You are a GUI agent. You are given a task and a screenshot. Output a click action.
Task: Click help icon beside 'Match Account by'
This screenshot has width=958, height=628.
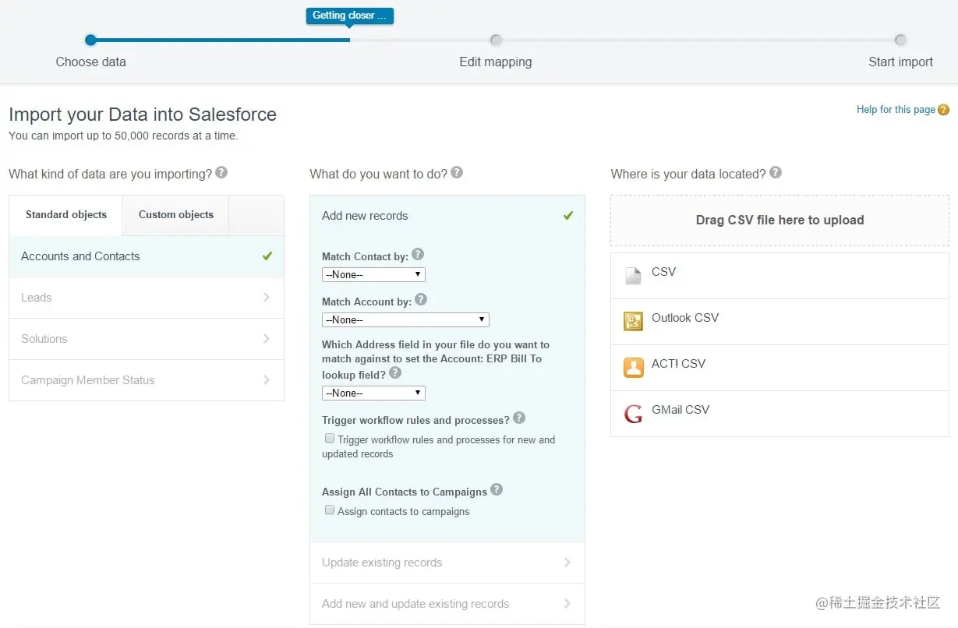[421, 298]
